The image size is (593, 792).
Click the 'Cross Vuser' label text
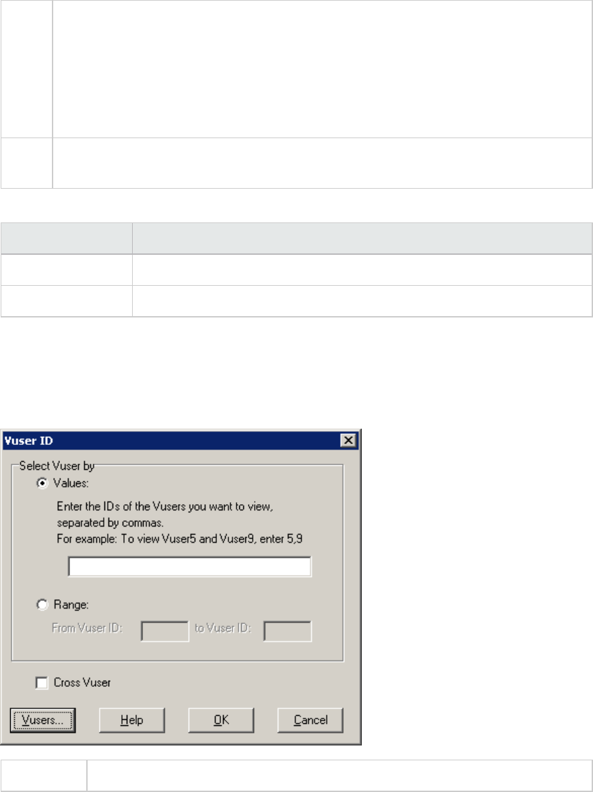point(82,683)
